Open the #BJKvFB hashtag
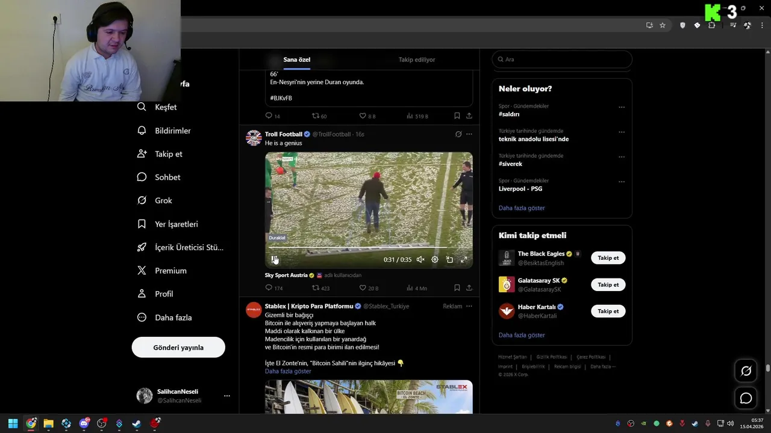Screen dimensions: 771x433 281,98
